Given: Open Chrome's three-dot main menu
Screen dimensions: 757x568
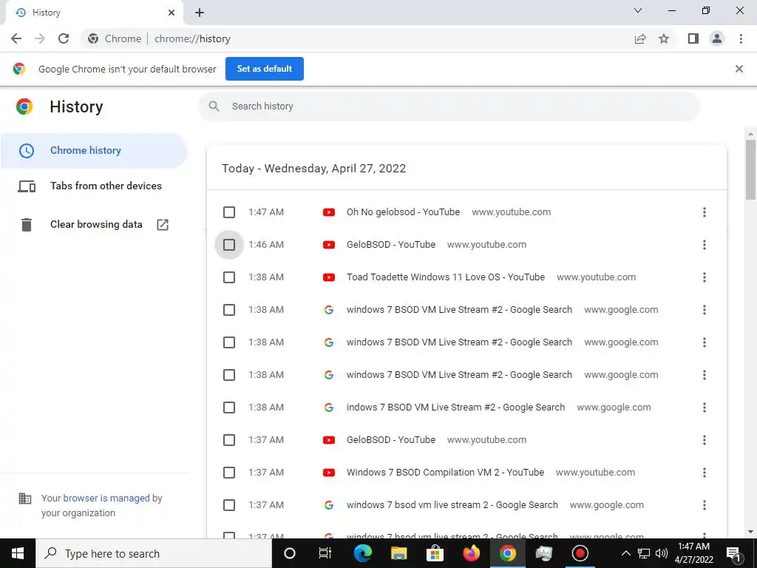Looking at the screenshot, I should pos(741,38).
